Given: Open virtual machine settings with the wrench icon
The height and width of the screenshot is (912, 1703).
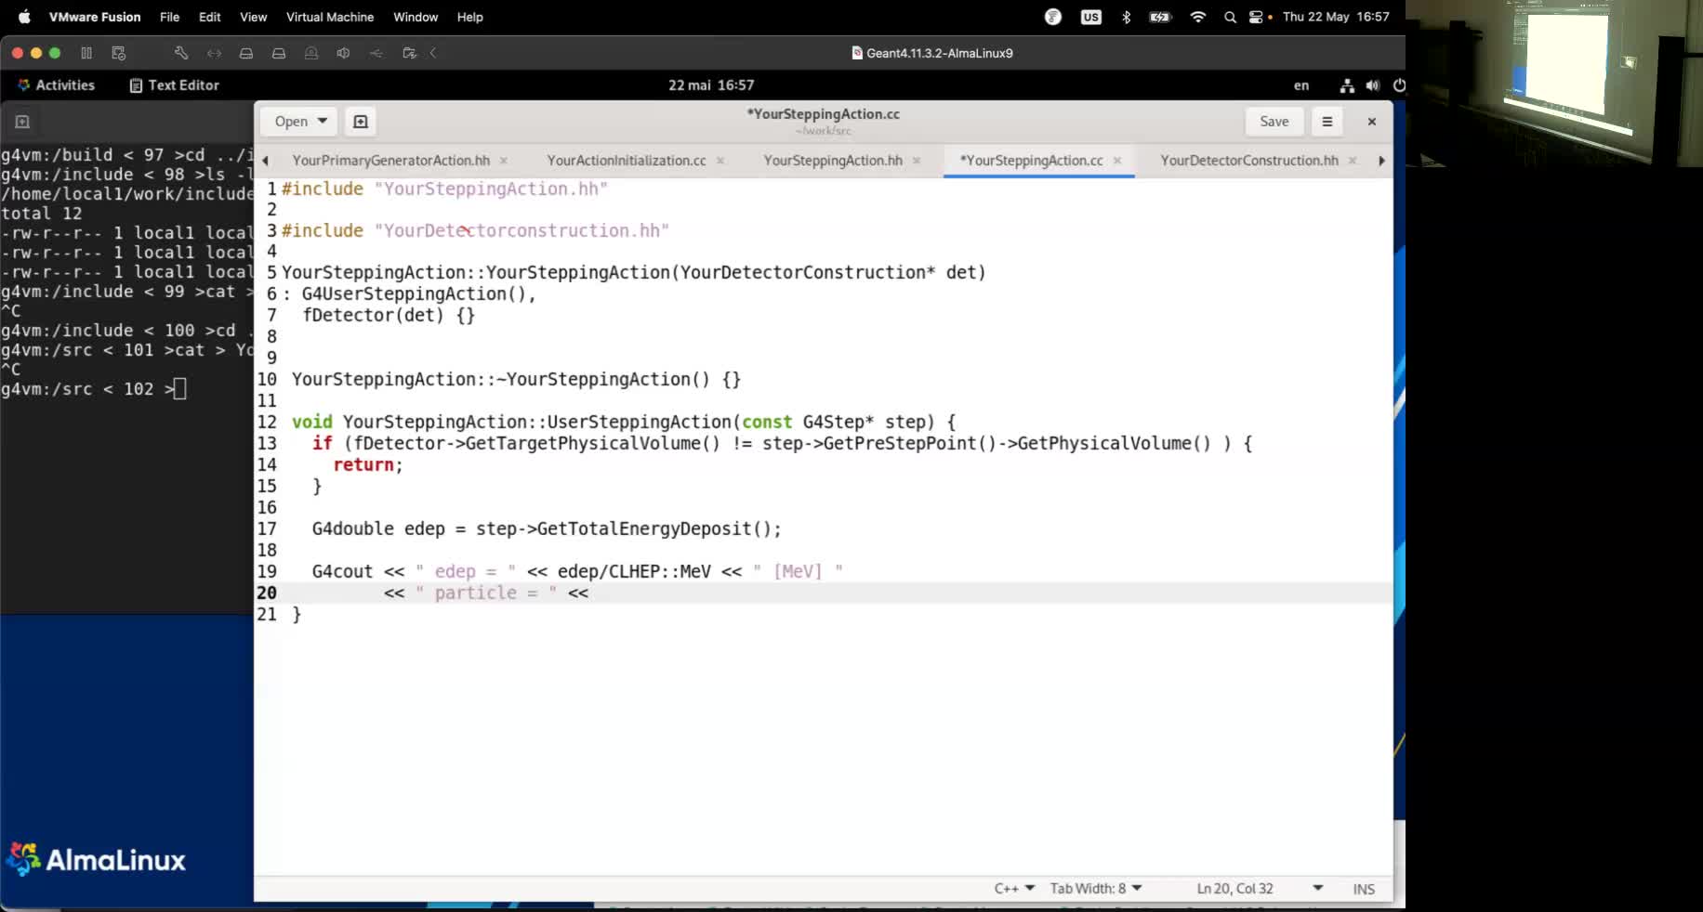Looking at the screenshot, I should pyautogui.click(x=181, y=53).
